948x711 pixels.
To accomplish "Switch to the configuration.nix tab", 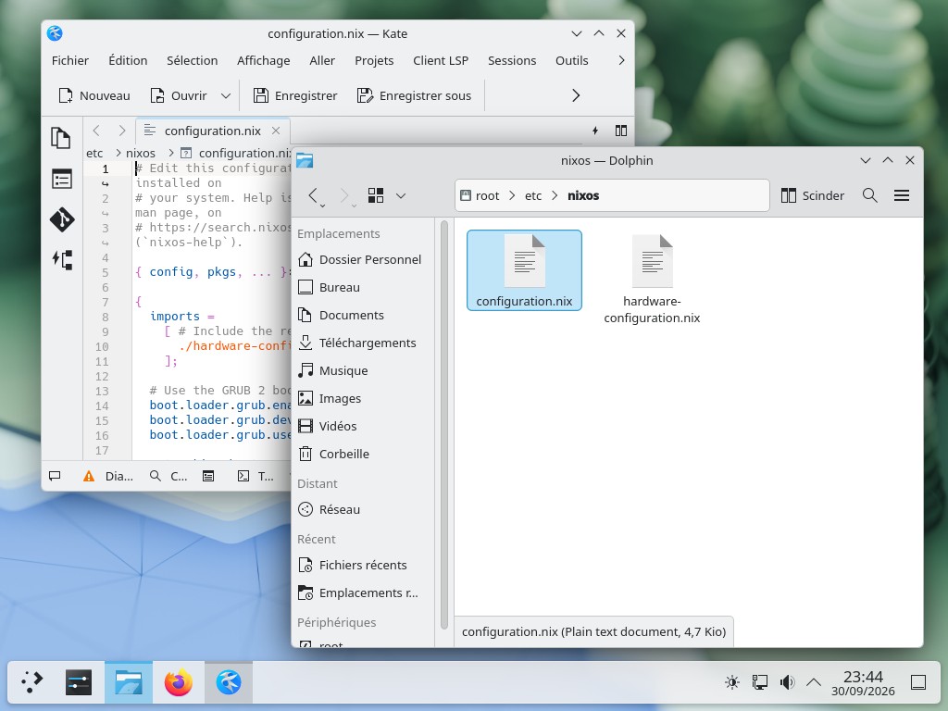I will 214,131.
